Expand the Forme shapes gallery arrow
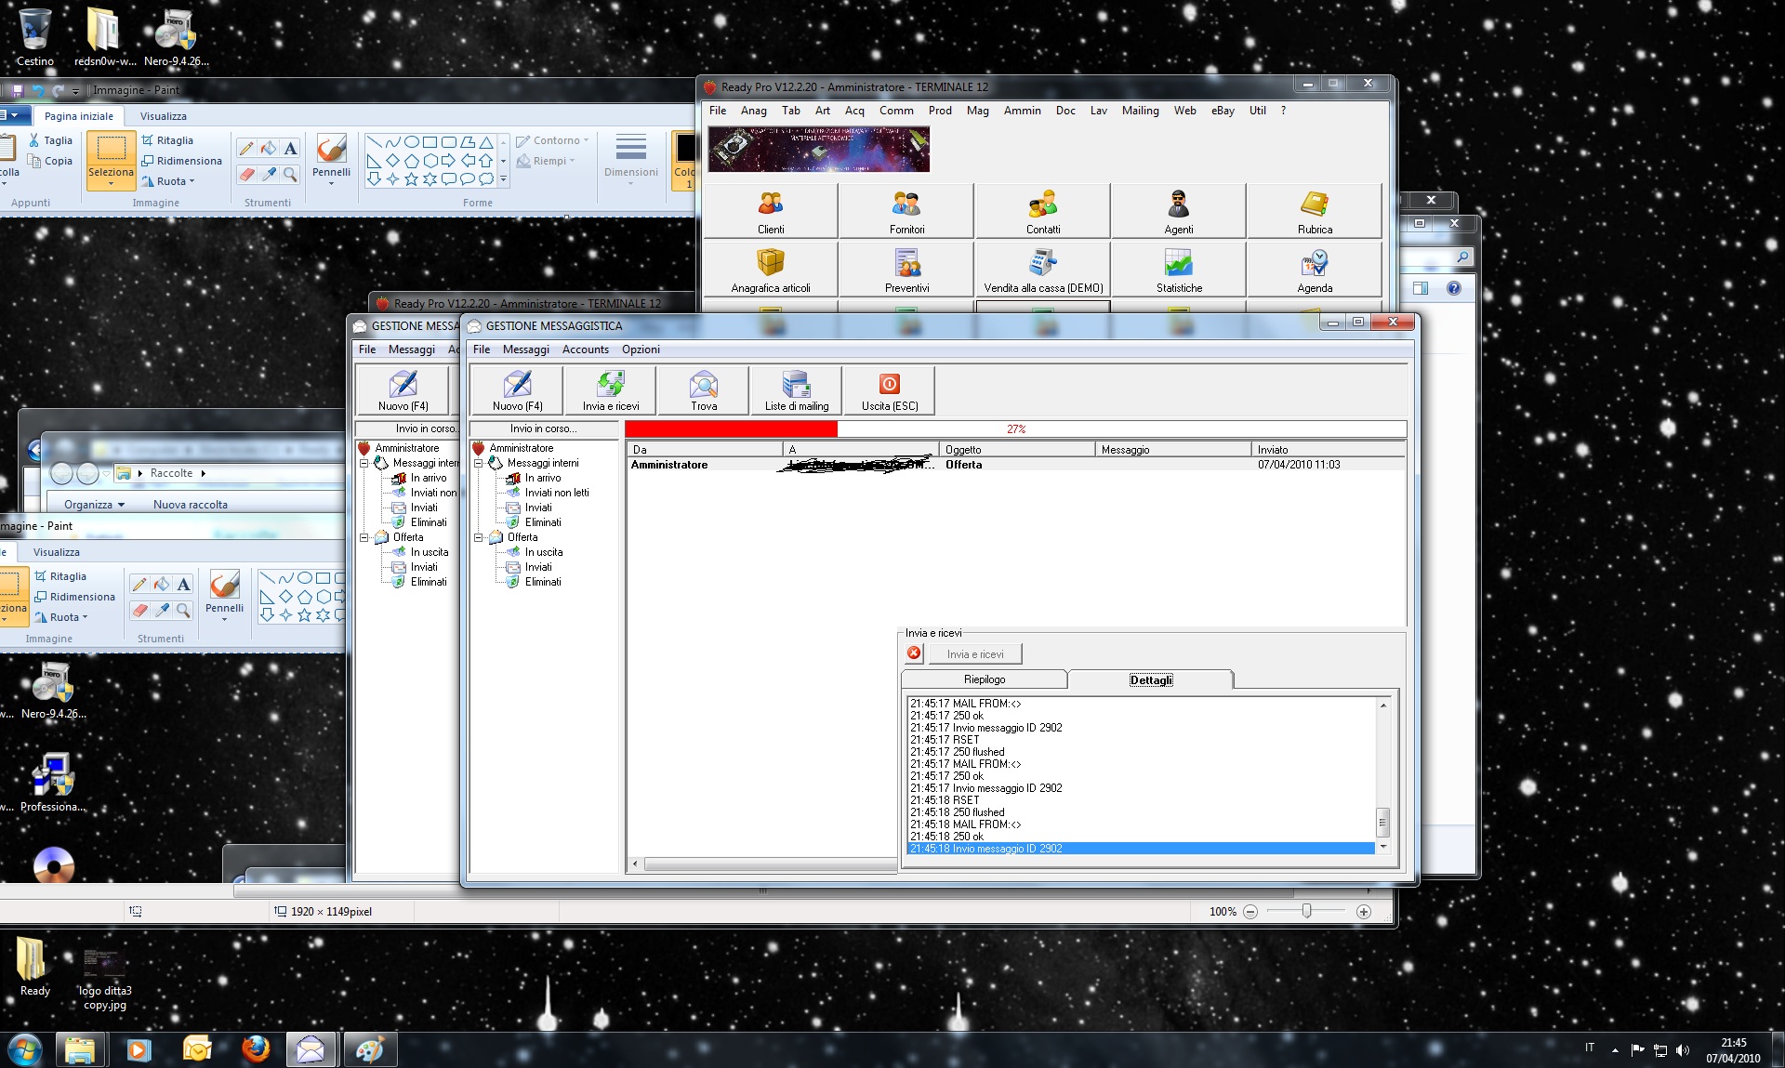Image resolution: width=1785 pixels, height=1068 pixels. click(x=503, y=179)
